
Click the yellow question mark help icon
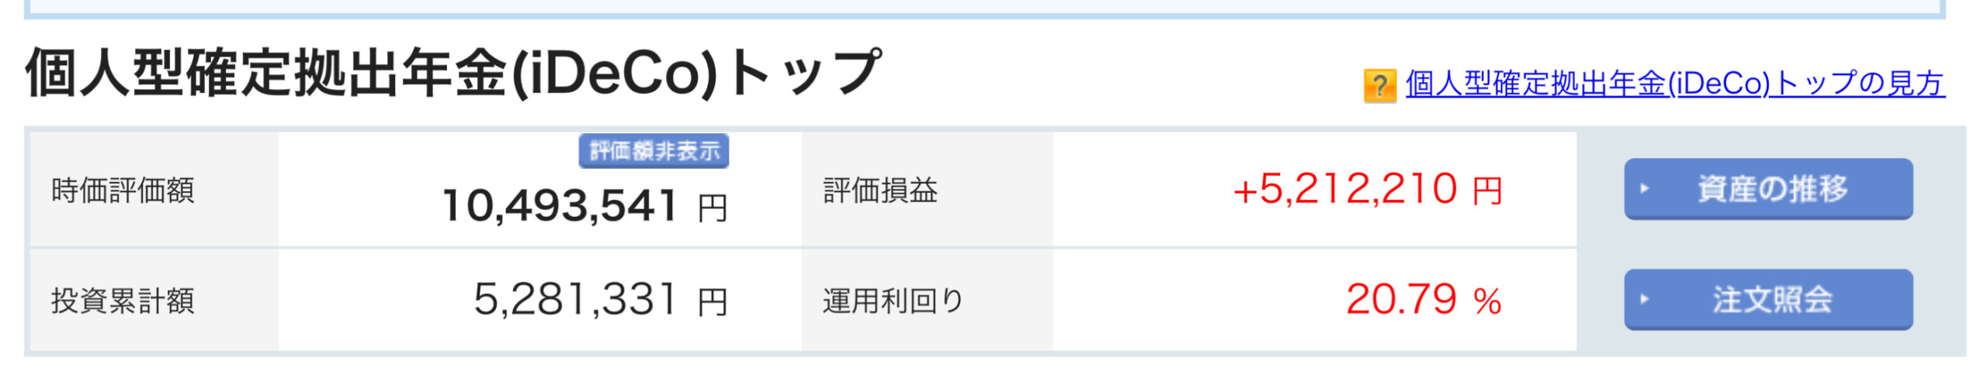[1379, 85]
